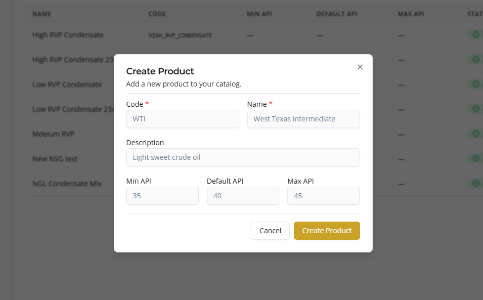
Task: Select the Min API input
Action: (162, 196)
